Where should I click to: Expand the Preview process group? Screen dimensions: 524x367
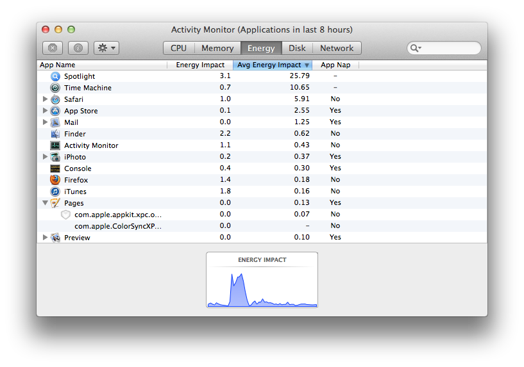(45, 237)
